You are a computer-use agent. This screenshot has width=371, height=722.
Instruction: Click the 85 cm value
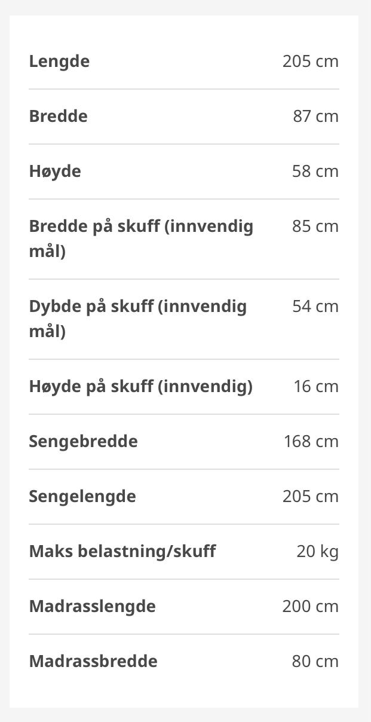pos(315,227)
